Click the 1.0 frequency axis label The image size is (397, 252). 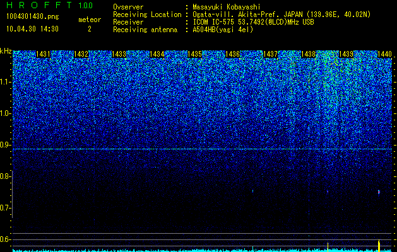pyautogui.click(x=5, y=113)
